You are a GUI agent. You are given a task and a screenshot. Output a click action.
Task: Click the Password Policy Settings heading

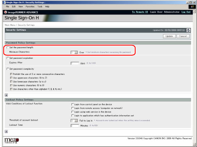21,43
